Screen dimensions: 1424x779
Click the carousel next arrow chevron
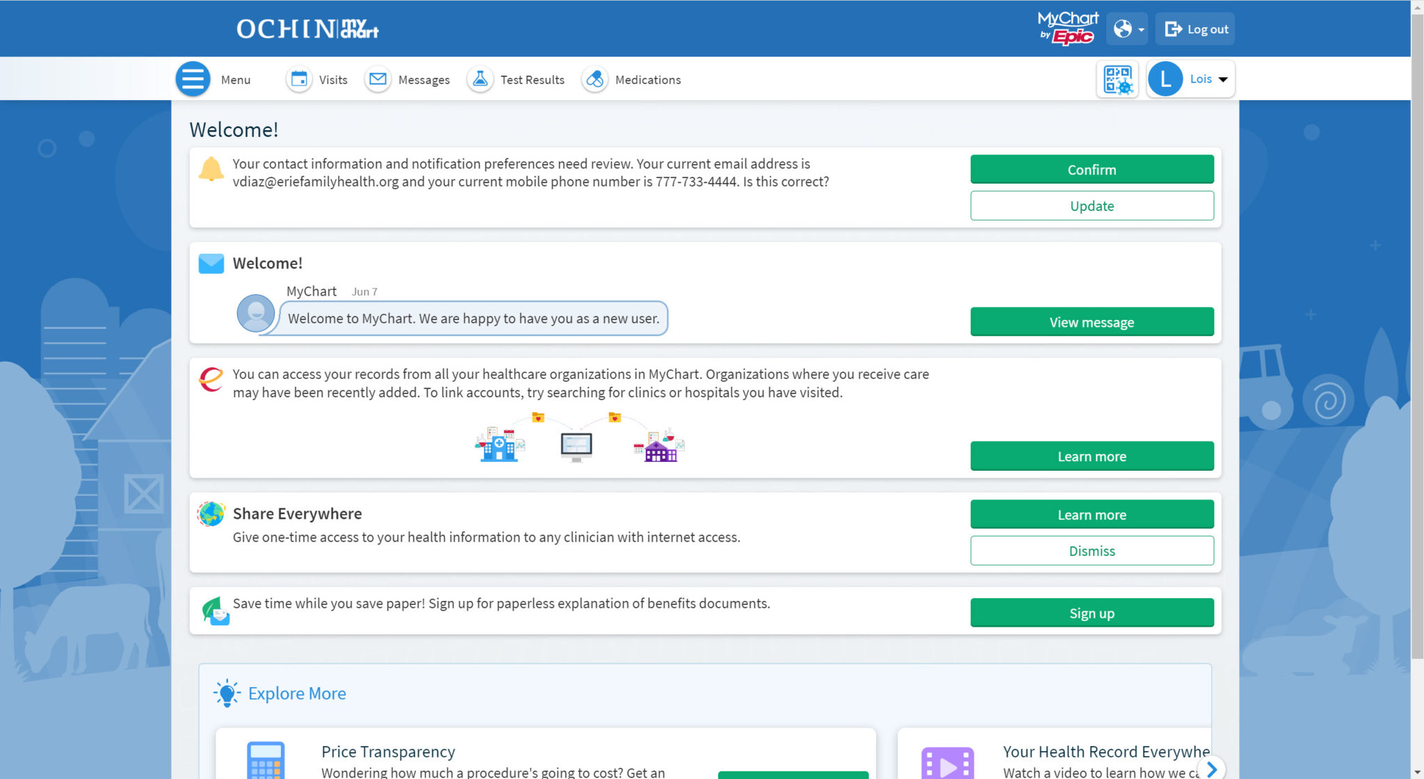click(x=1211, y=769)
